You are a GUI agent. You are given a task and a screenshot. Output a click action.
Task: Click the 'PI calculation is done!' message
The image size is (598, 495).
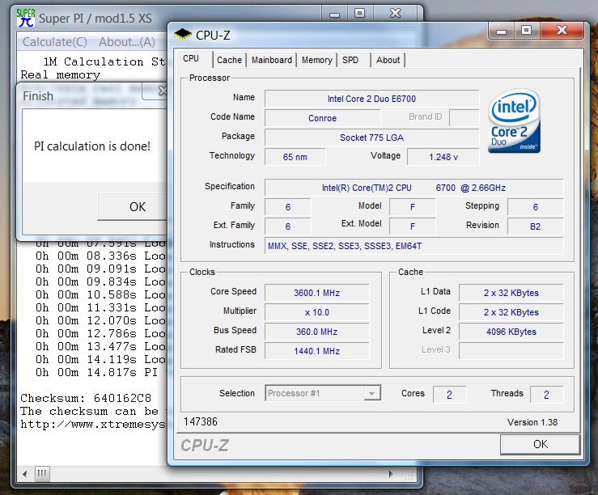pyautogui.click(x=92, y=146)
